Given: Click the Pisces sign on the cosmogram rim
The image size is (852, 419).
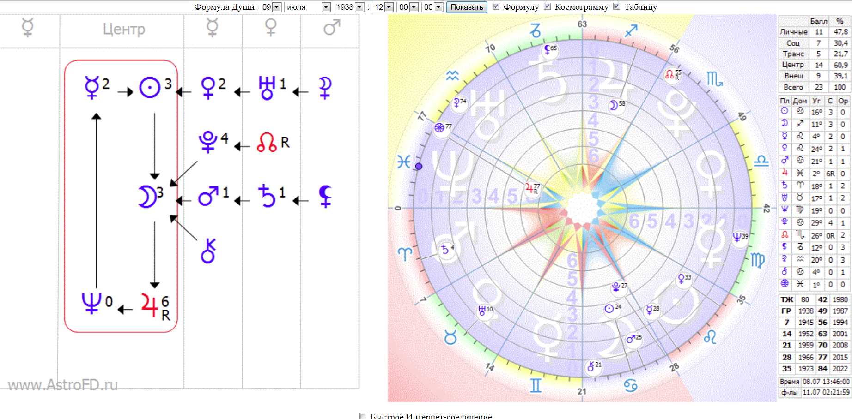Looking at the screenshot, I should (x=404, y=162).
